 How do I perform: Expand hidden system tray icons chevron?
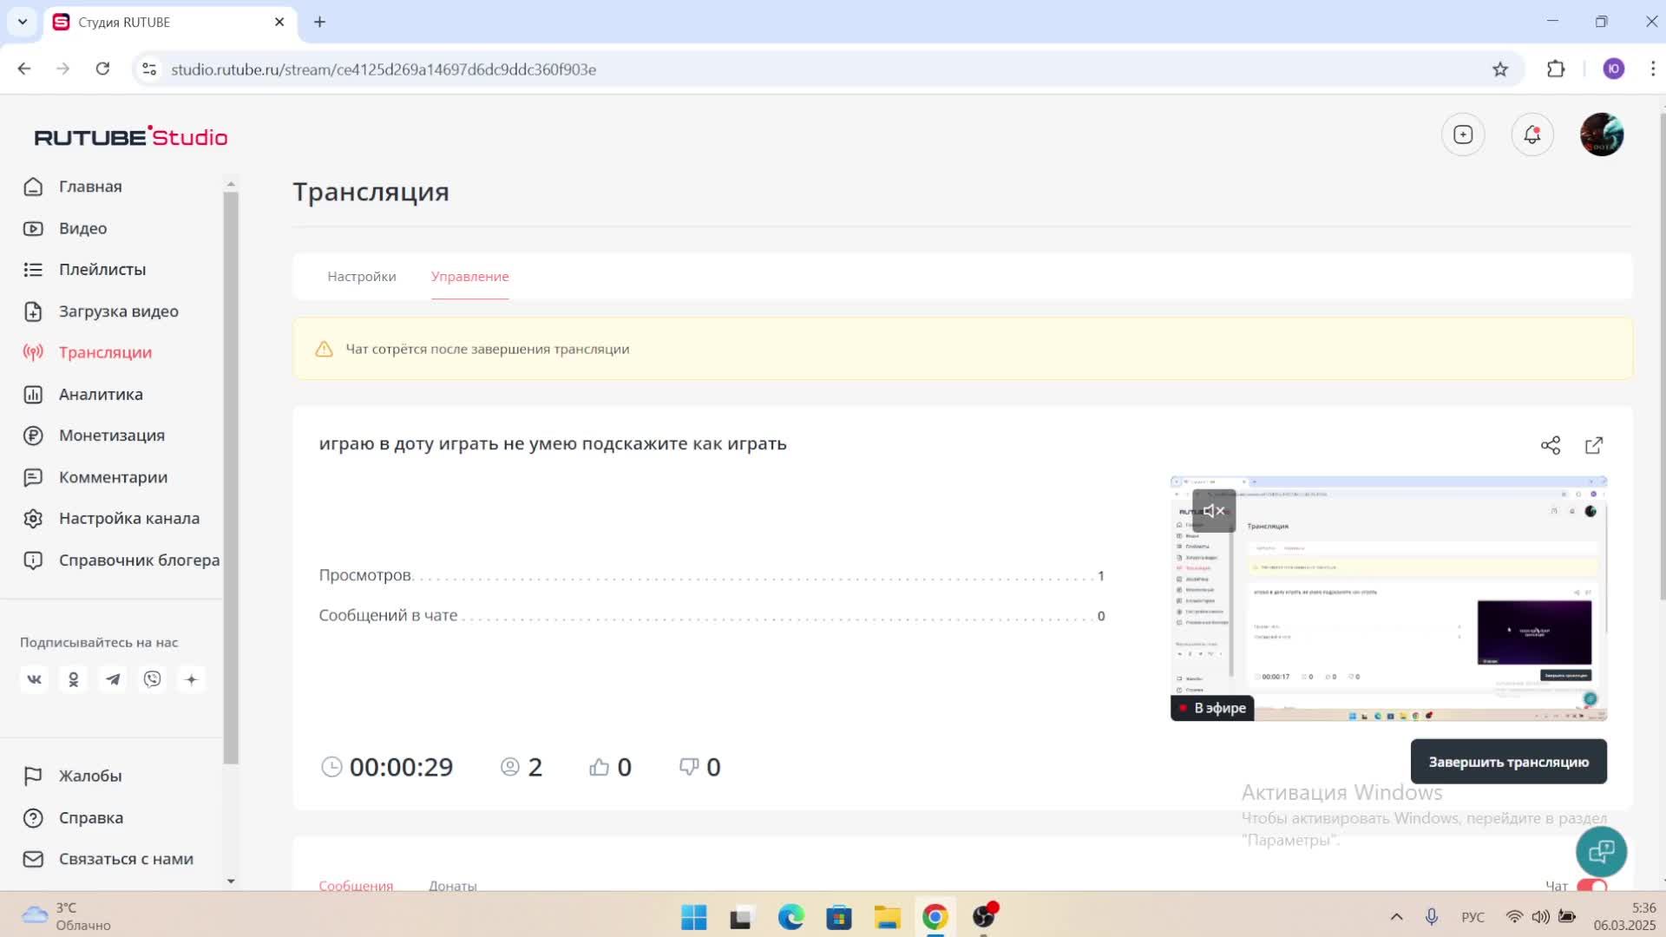pos(1396,917)
